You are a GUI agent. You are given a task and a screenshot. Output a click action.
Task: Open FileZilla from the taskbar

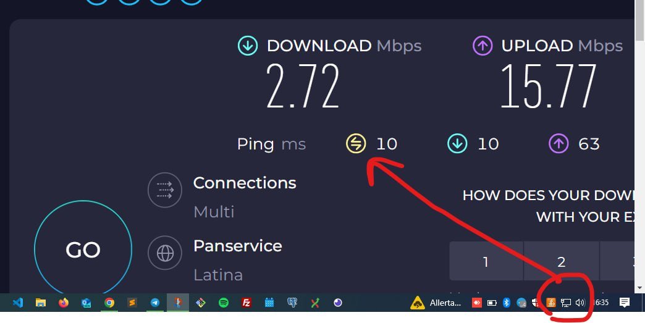247,303
